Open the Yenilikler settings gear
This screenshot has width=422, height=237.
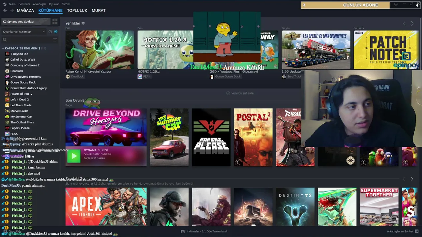83,23
